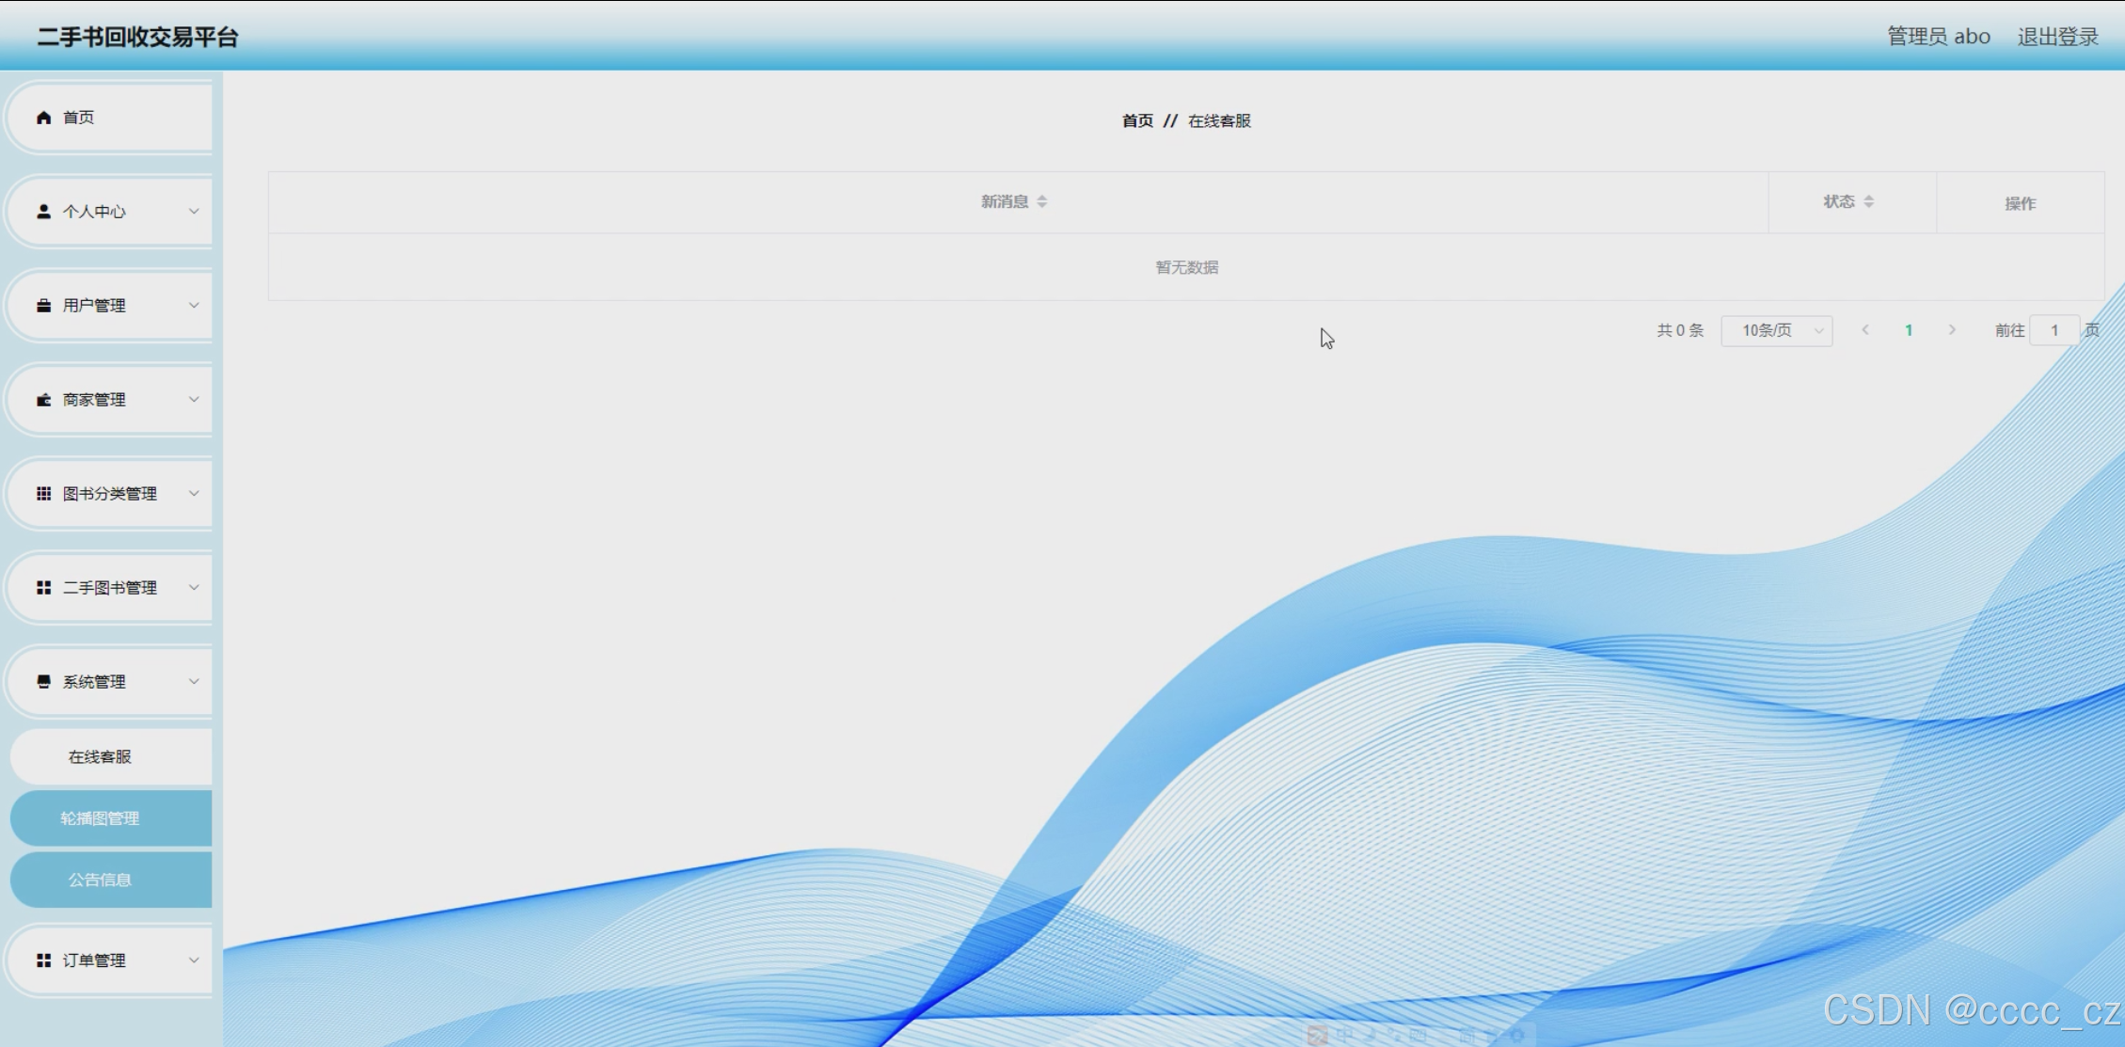
Task: Go to the next page arrow
Action: tap(1952, 330)
